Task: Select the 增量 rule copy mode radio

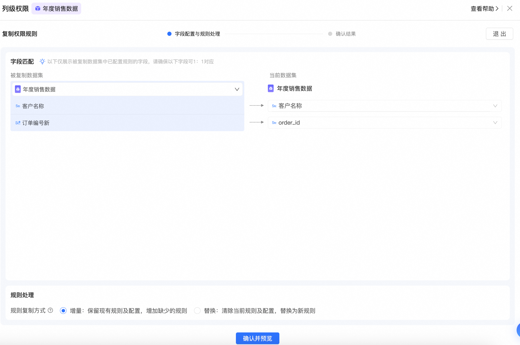Action: coord(63,311)
